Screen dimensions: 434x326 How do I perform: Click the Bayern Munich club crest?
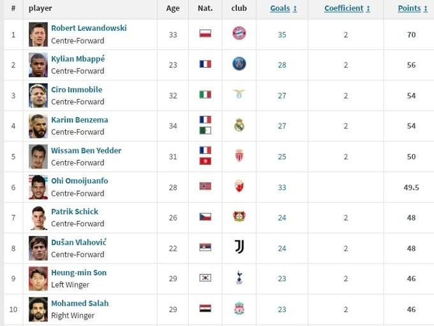coord(239,33)
